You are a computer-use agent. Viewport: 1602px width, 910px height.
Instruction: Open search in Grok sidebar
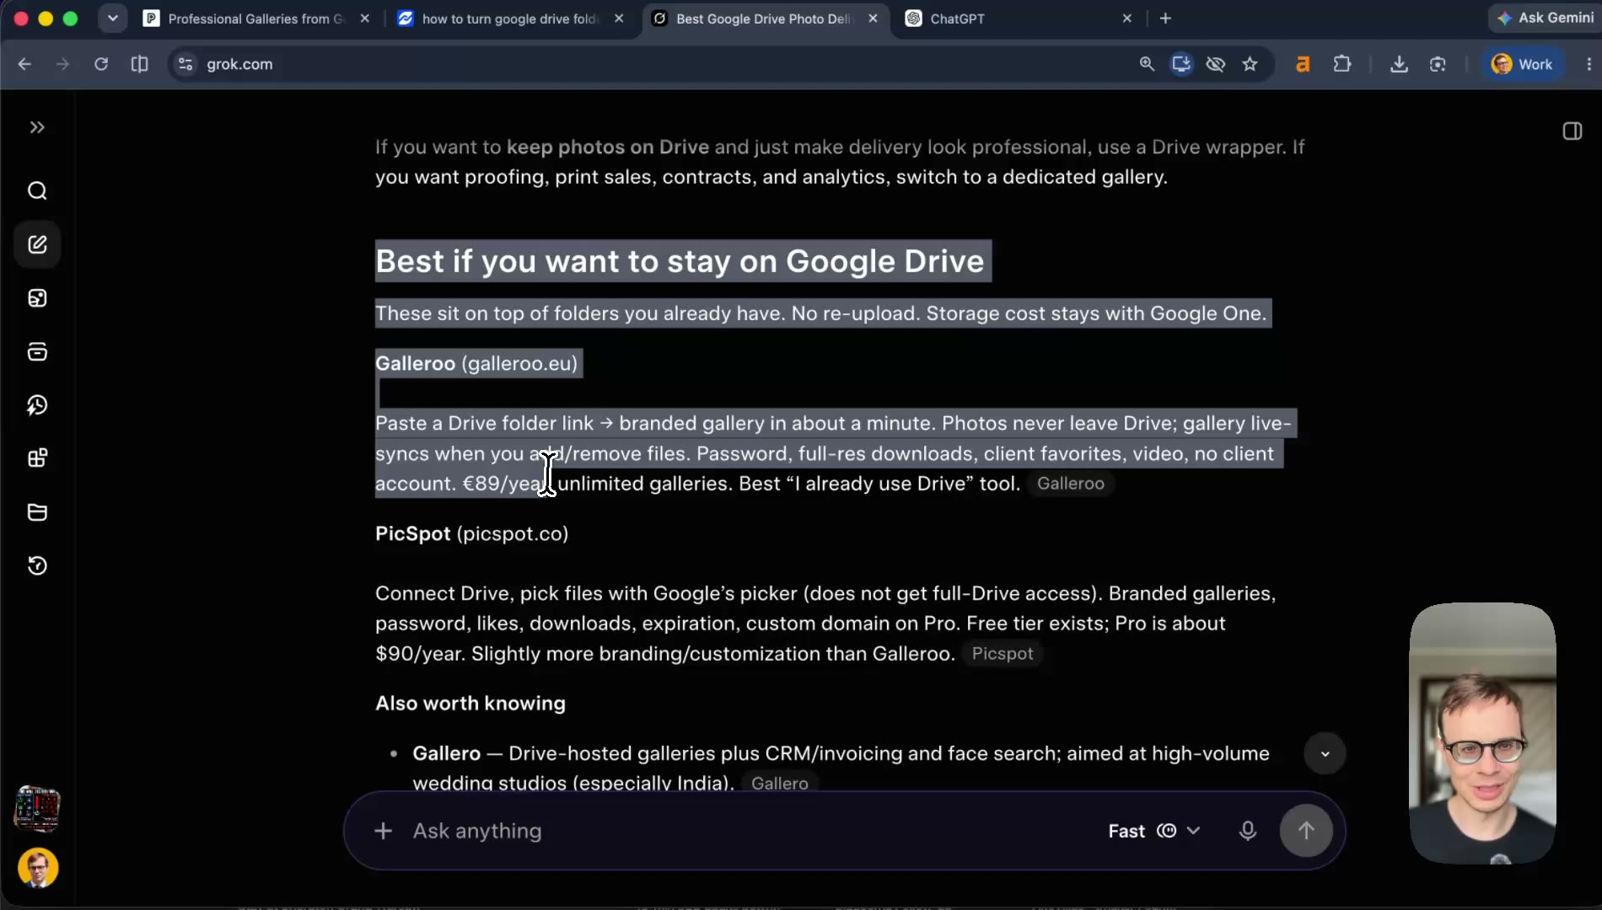tap(37, 190)
